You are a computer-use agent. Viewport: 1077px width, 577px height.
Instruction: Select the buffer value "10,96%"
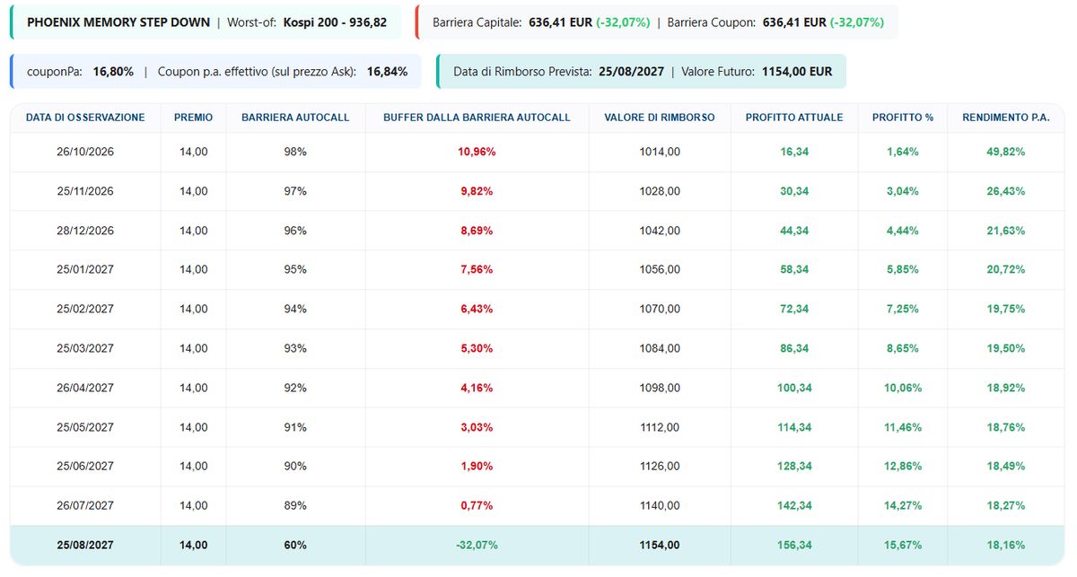477,152
